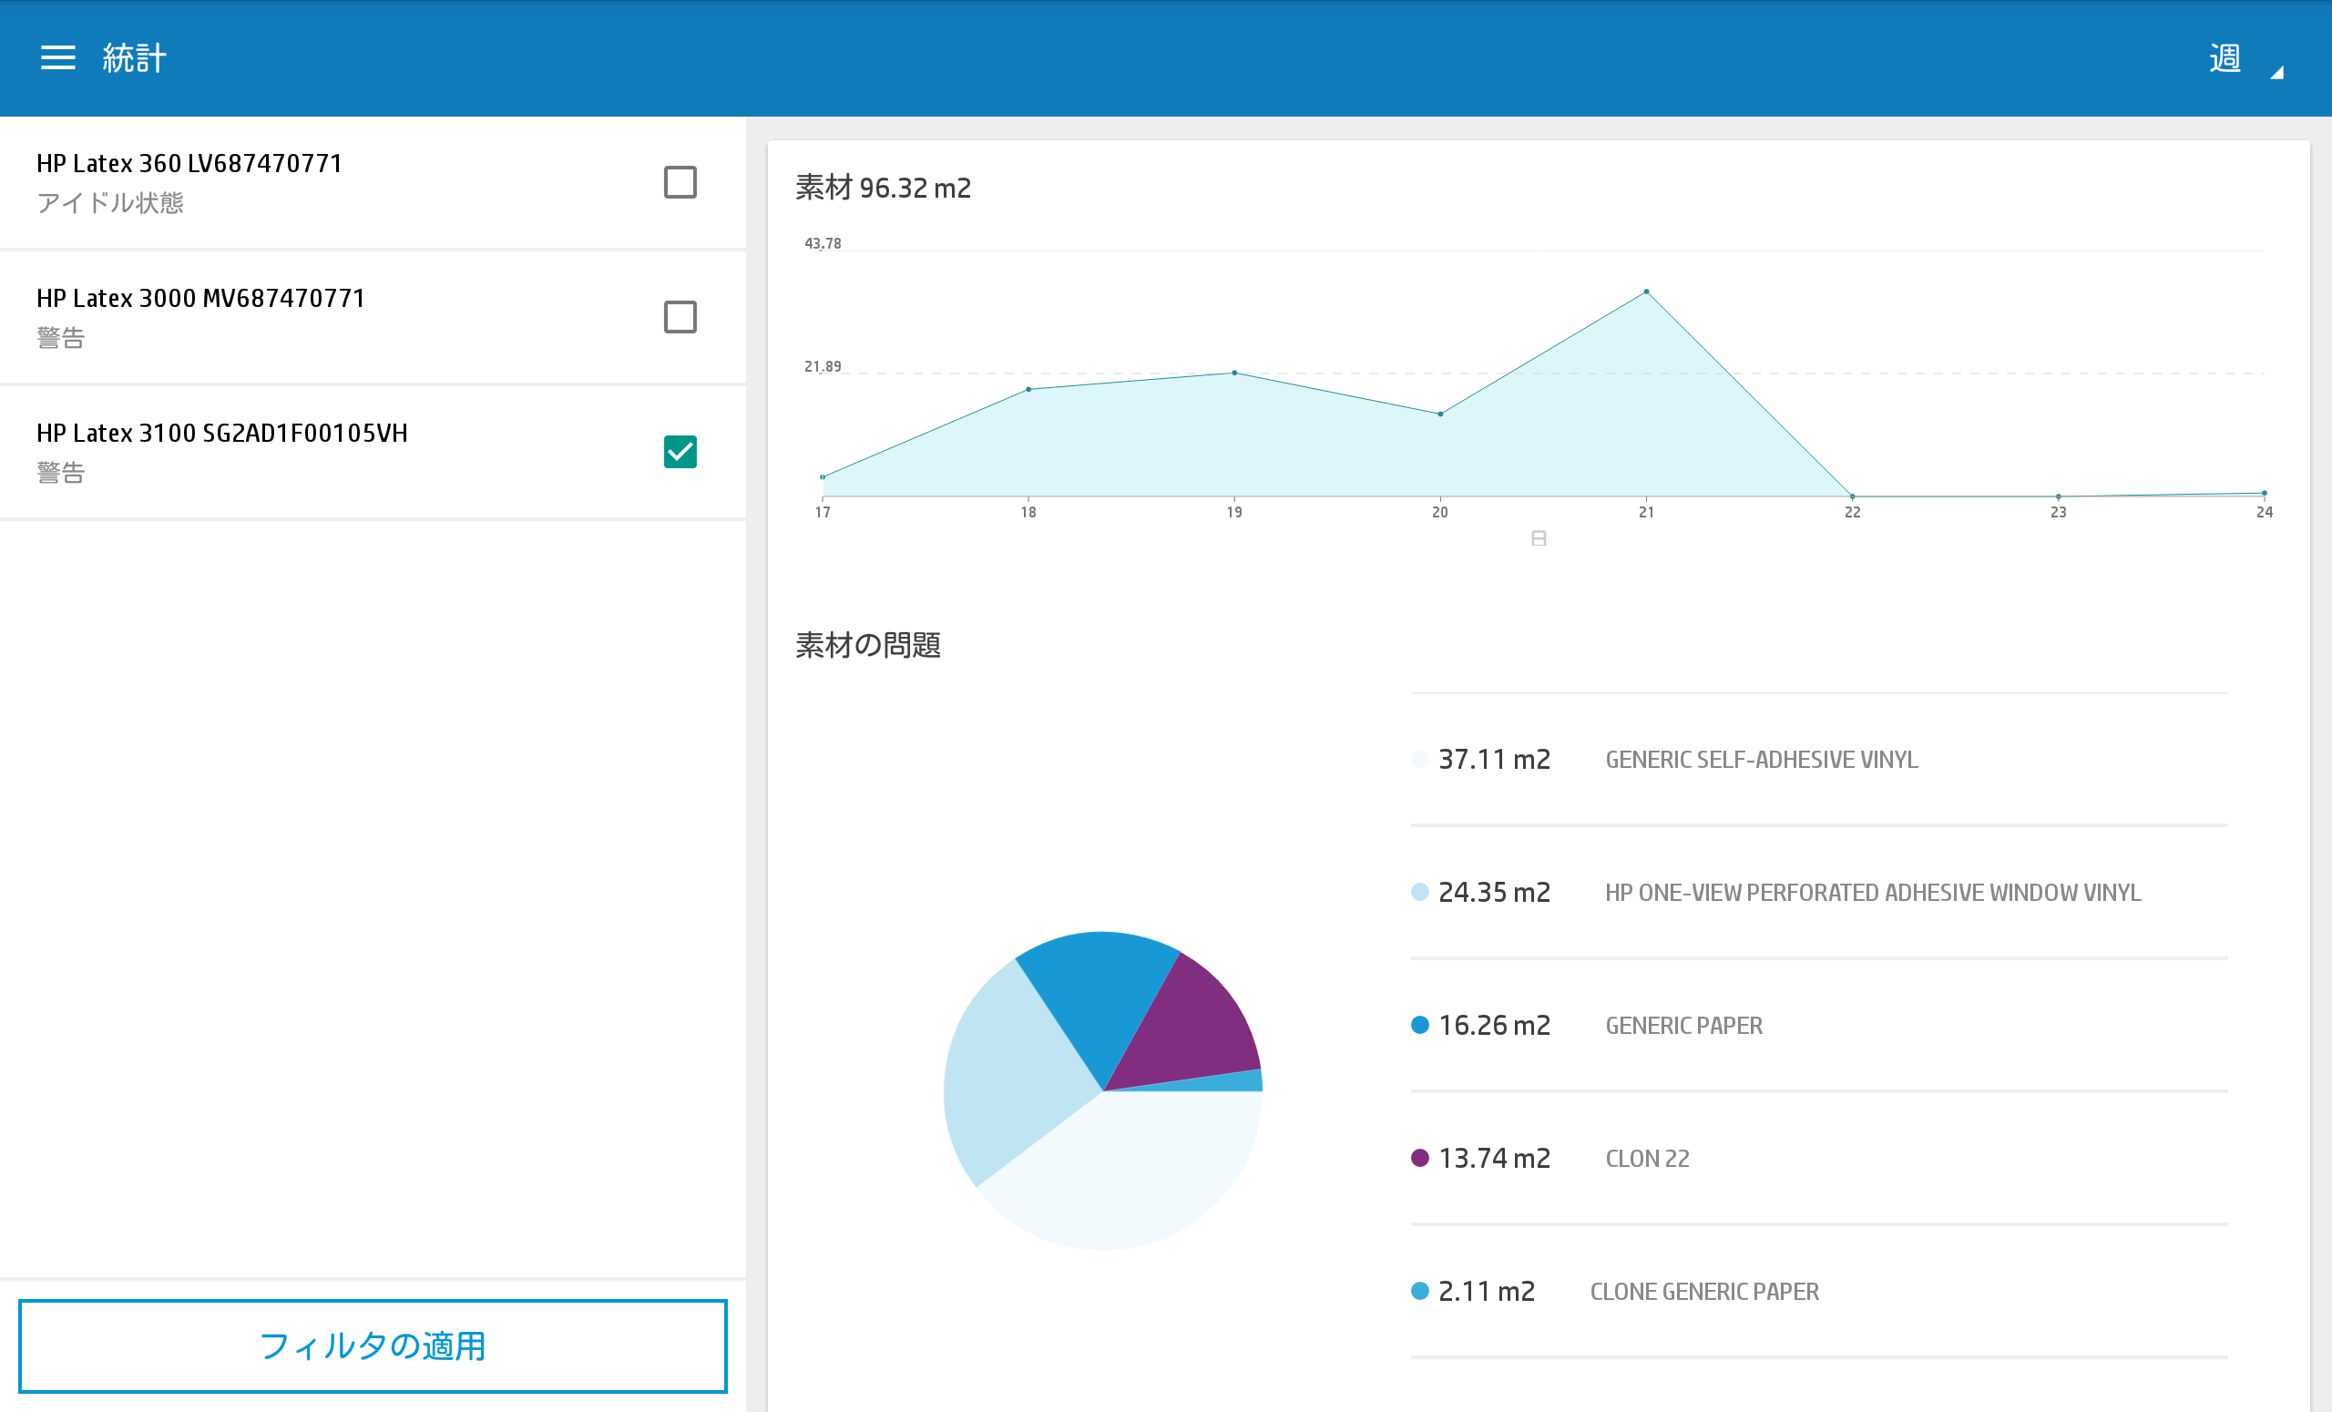Select HP ONE-VIEW PERFORATED ADHESIVE WINDOW VINYL entry
The image size is (2332, 1412).
pyautogui.click(x=1872, y=892)
